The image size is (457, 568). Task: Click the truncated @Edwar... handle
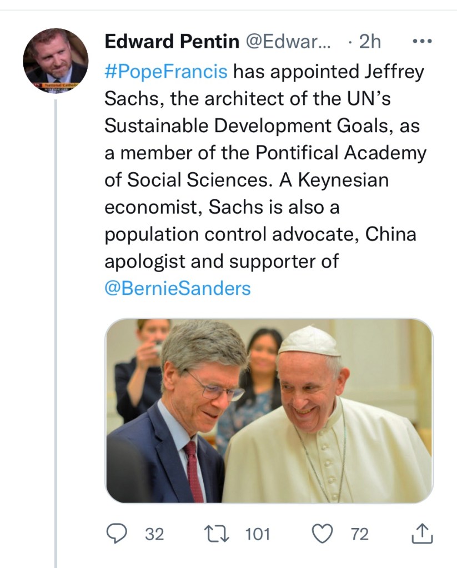(x=288, y=42)
